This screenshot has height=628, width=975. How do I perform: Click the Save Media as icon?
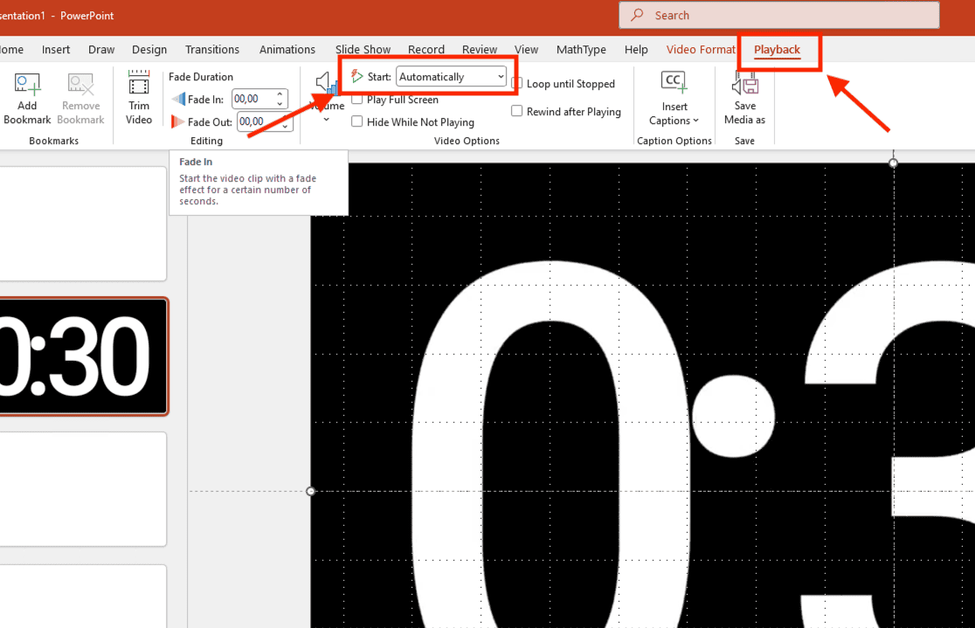click(745, 83)
